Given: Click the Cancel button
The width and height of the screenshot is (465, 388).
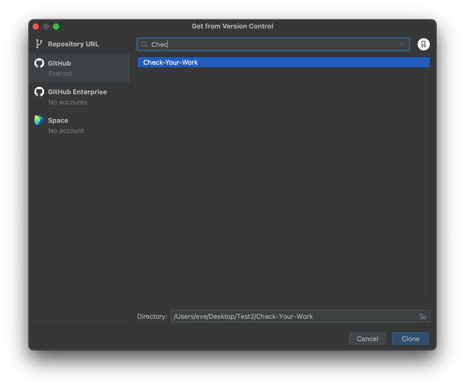Looking at the screenshot, I should 367,339.
